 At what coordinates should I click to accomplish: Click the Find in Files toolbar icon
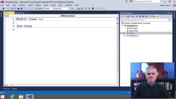pyautogui.click(x=72, y=9)
